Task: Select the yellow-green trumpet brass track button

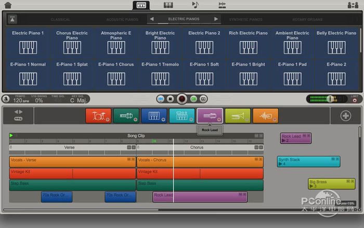Action: click(238, 116)
